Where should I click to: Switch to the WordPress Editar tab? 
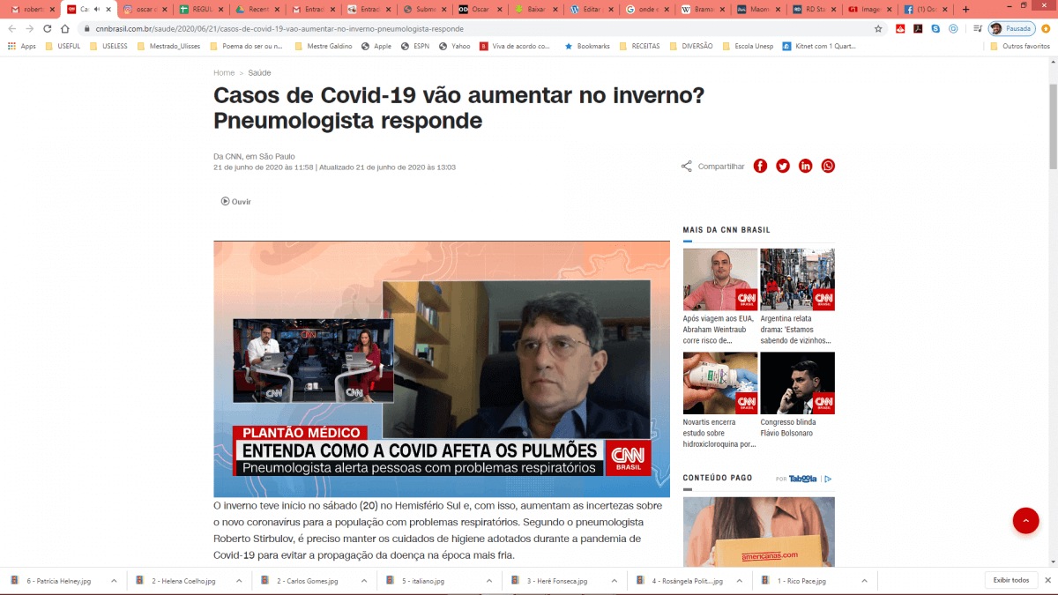coord(590,10)
